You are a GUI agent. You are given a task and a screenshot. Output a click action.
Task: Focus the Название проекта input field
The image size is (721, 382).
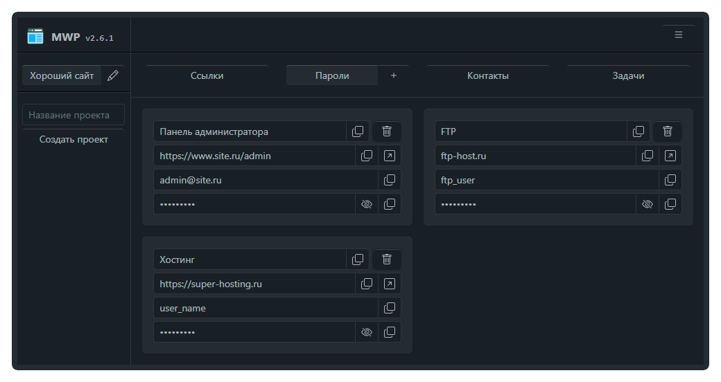(73, 115)
